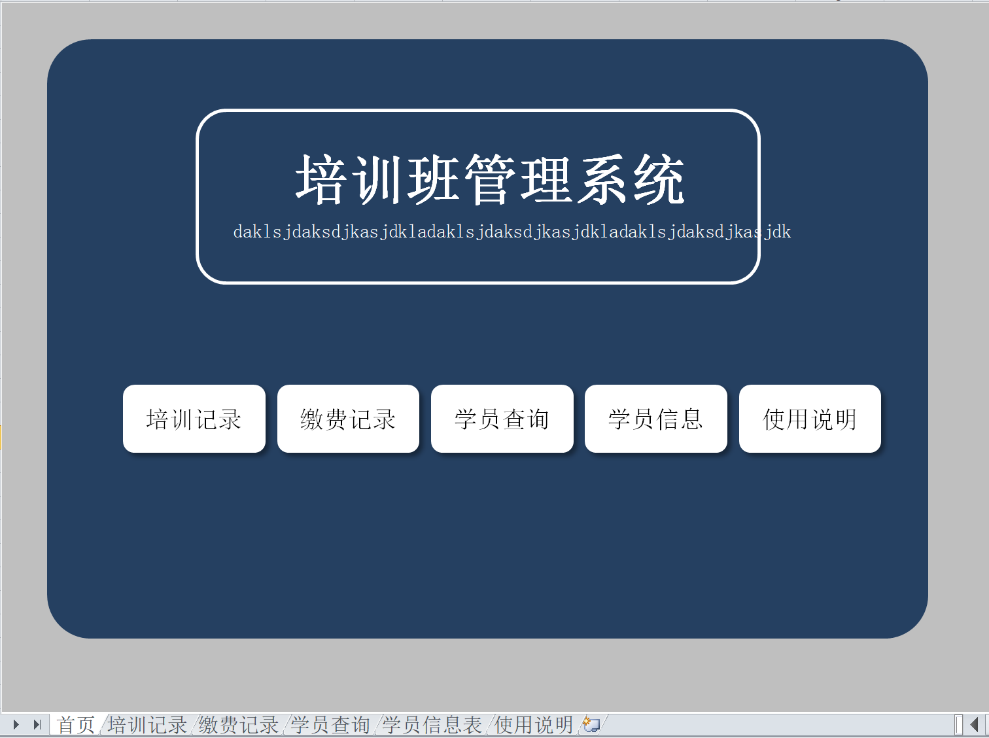This screenshot has width=989, height=738.
Task: Open the 学员查询 button on the dashboard
Action: coord(502,419)
